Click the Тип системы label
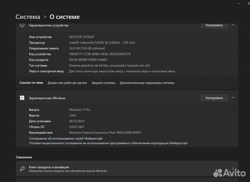Screen dimensions: 250x182 [x=38, y=65]
